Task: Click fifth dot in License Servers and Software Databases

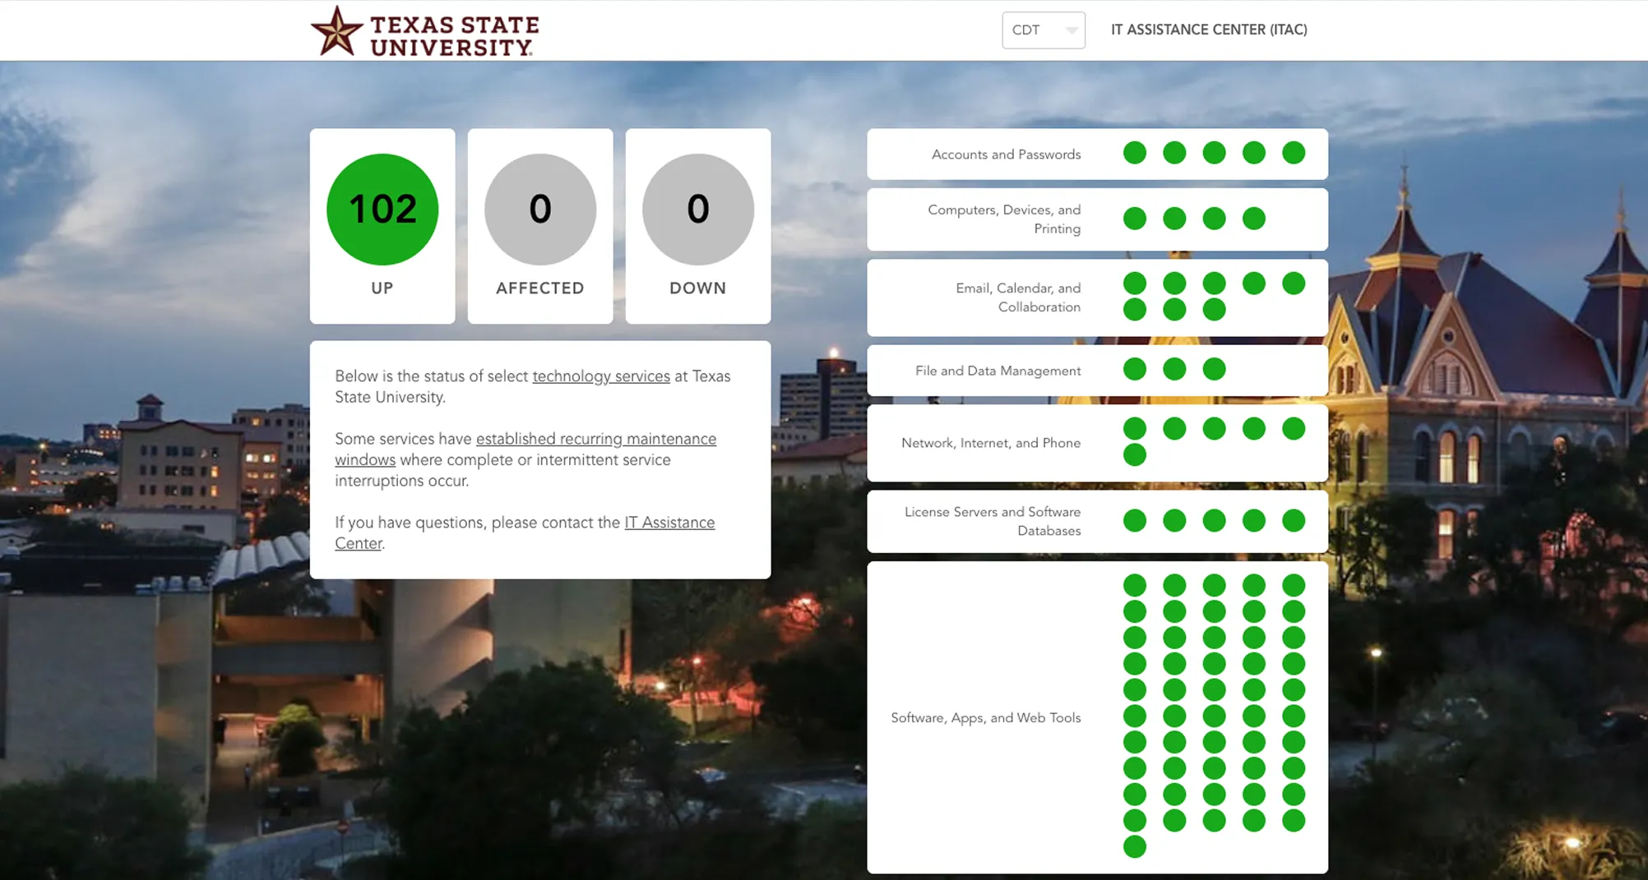Action: [1294, 521]
